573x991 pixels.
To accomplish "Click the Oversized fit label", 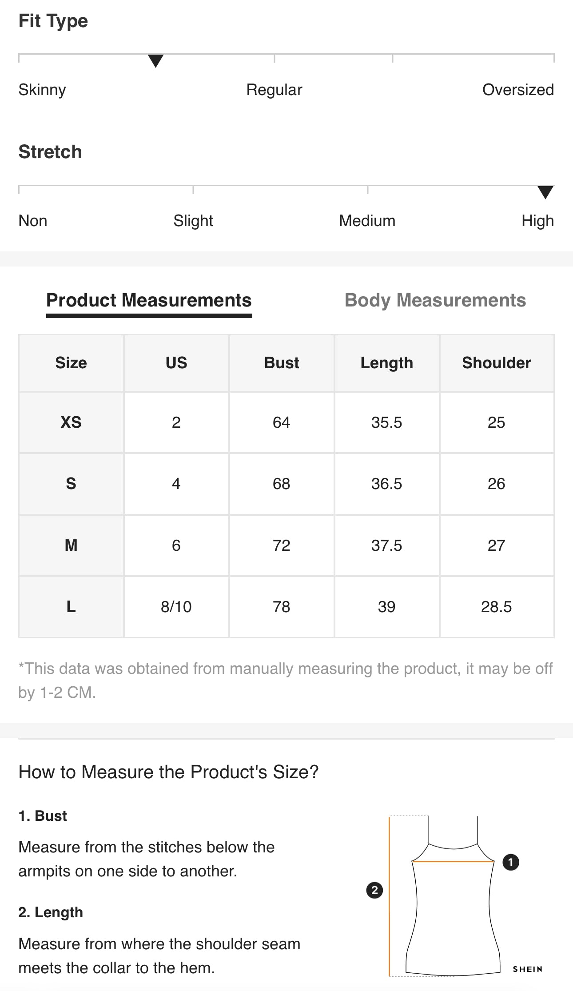I will tap(518, 90).
